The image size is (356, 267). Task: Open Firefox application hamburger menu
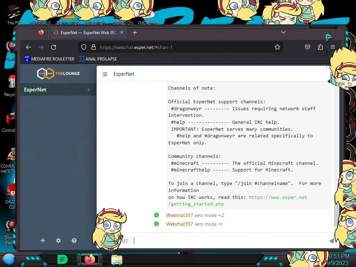click(333, 47)
